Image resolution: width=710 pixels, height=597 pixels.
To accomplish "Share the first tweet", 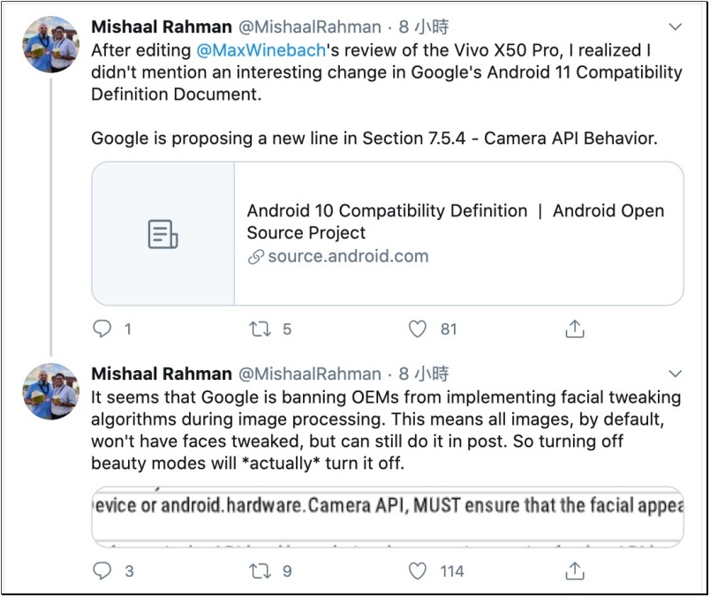I will pos(575,329).
